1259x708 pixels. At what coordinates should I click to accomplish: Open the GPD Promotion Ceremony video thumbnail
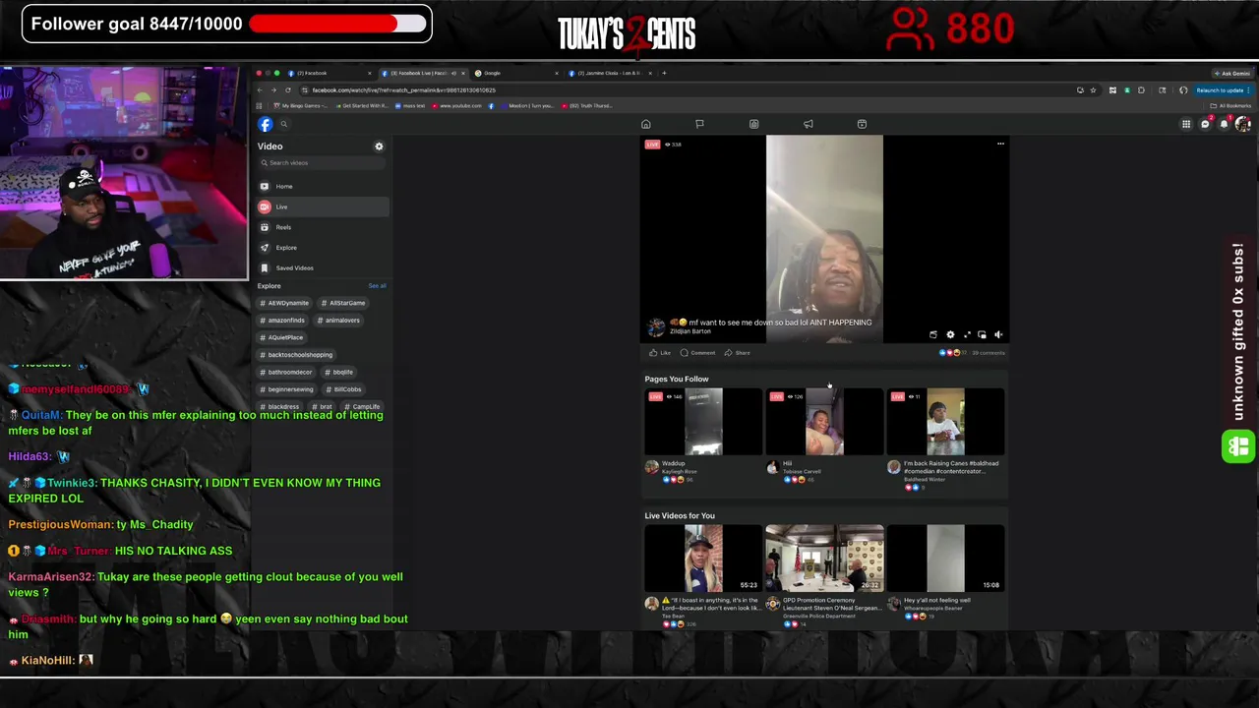click(824, 559)
